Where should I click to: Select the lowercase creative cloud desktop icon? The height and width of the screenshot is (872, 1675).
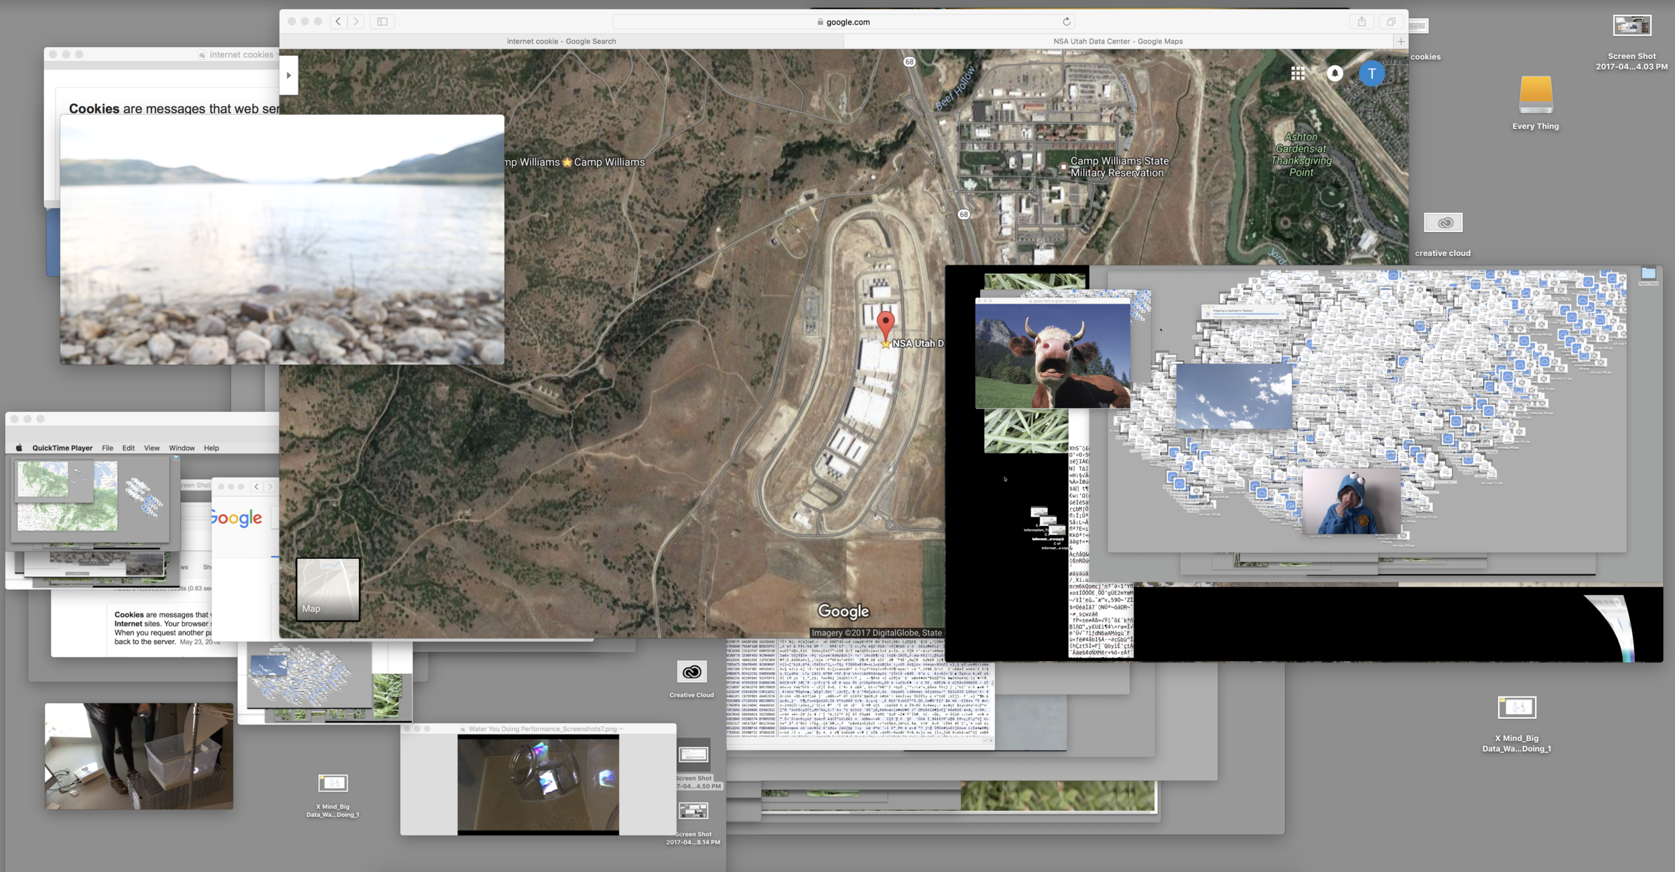click(x=1443, y=223)
